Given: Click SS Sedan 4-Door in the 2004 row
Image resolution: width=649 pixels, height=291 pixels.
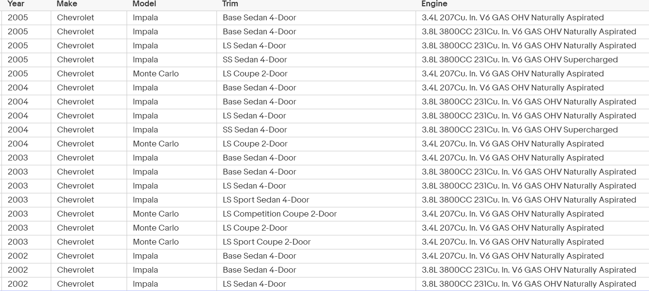Looking at the screenshot, I should (x=316, y=130).
